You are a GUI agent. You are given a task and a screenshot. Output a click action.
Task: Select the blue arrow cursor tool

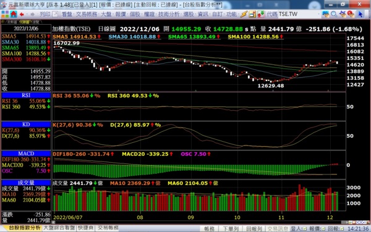coord(360,14)
